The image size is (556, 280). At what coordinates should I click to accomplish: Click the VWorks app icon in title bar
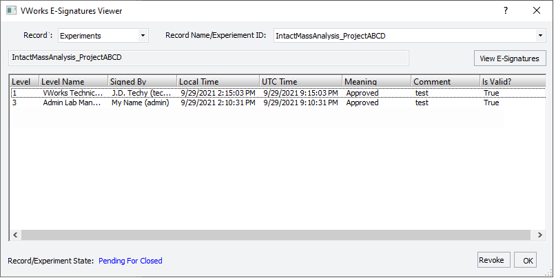[x=11, y=10]
